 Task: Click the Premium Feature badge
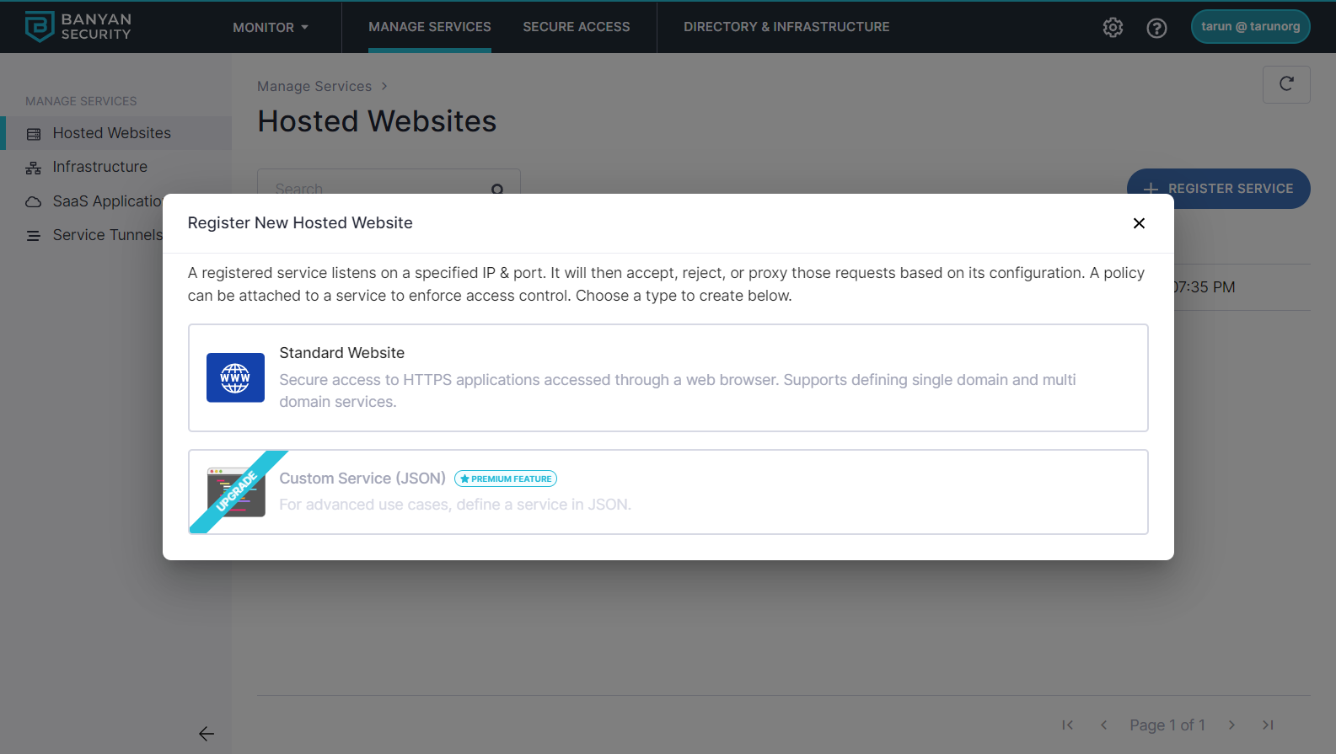[x=506, y=479]
